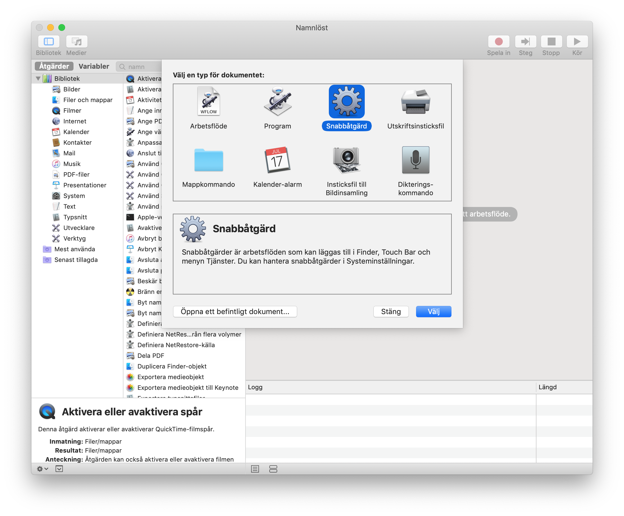Open the gear action menu at bottom left
624x516 pixels.
42,469
